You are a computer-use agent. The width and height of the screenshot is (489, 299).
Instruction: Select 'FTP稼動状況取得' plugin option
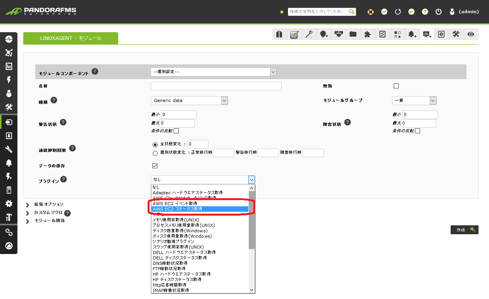click(200, 269)
